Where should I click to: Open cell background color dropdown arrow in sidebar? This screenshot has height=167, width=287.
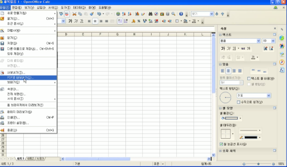[240, 118]
